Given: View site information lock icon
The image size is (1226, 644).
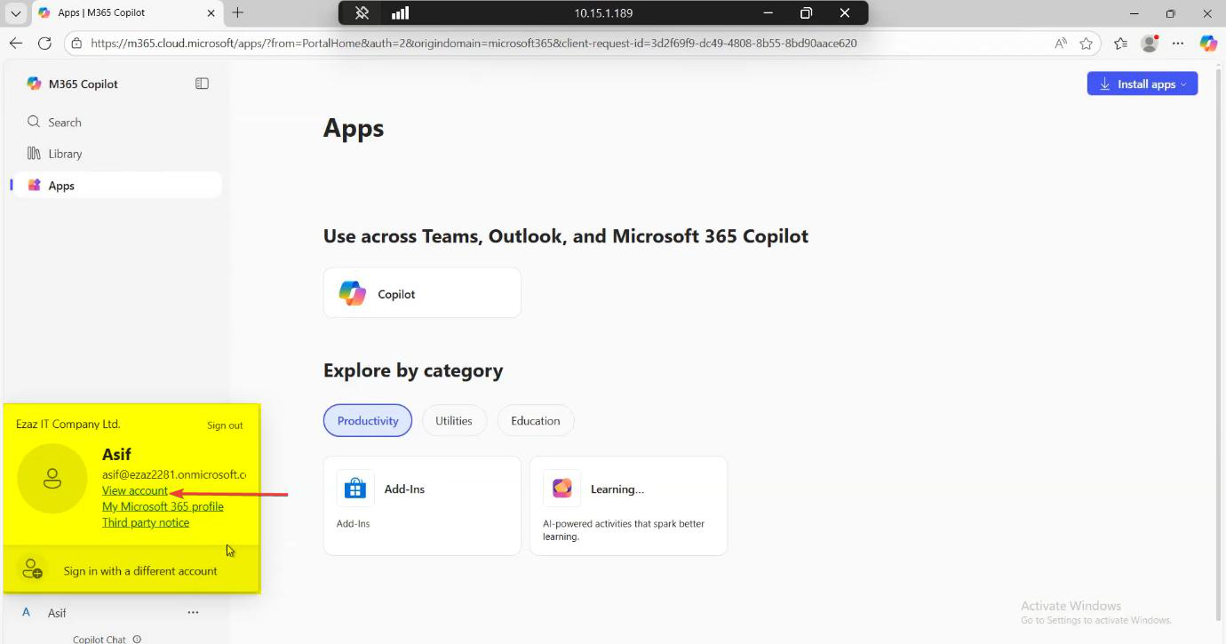Looking at the screenshot, I should click(x=77, y=43).
